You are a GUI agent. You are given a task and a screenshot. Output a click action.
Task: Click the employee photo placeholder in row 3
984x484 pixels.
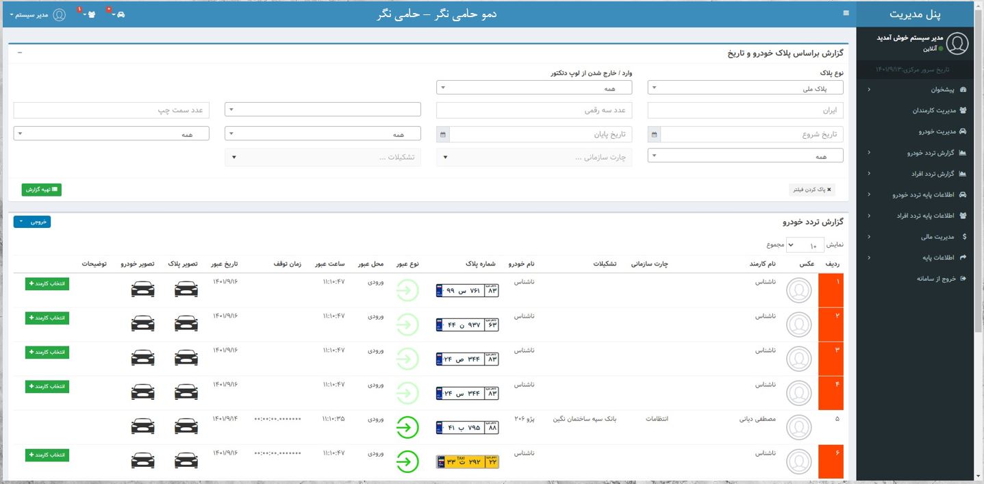pos(798,359)
